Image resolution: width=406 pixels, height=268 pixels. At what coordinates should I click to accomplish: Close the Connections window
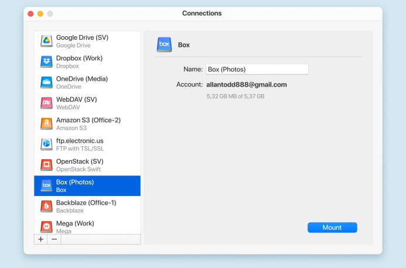(x=30, y=13)
